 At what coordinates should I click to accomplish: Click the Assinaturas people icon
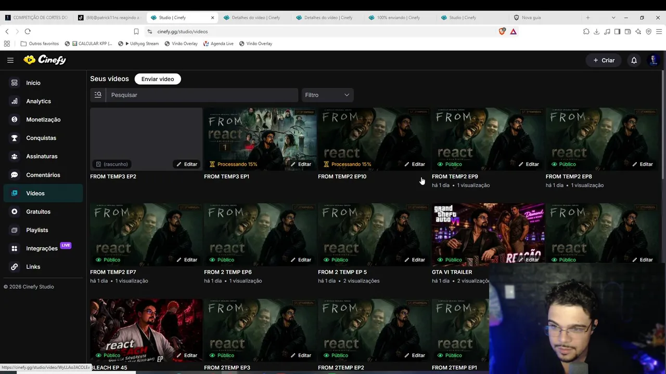tap(15, 156)
